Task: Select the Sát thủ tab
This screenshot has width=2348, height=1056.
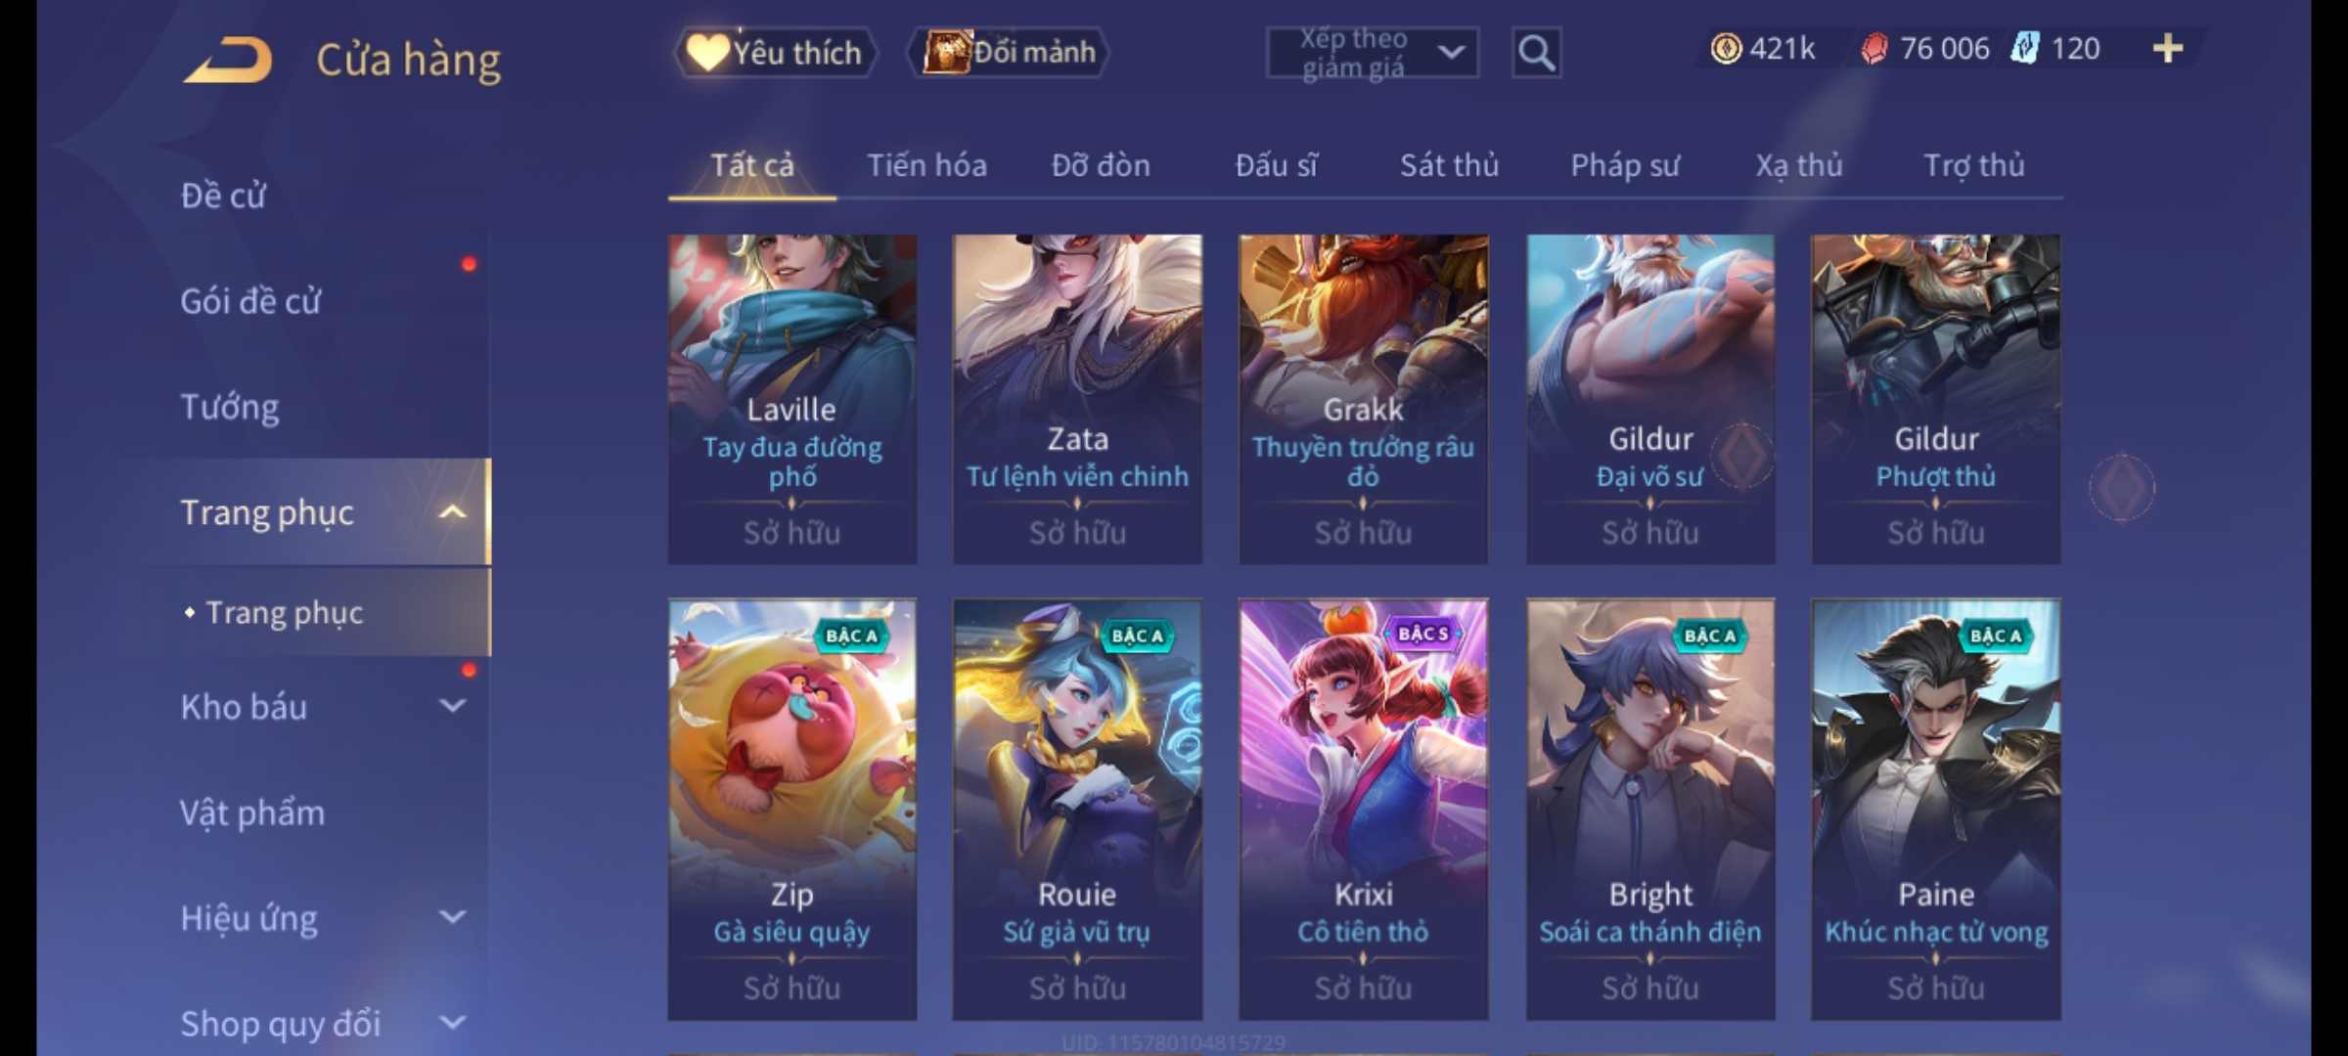Action: point(1449,165)
